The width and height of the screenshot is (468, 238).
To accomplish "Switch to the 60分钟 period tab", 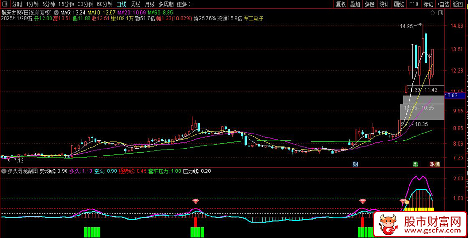I will 105,4.
